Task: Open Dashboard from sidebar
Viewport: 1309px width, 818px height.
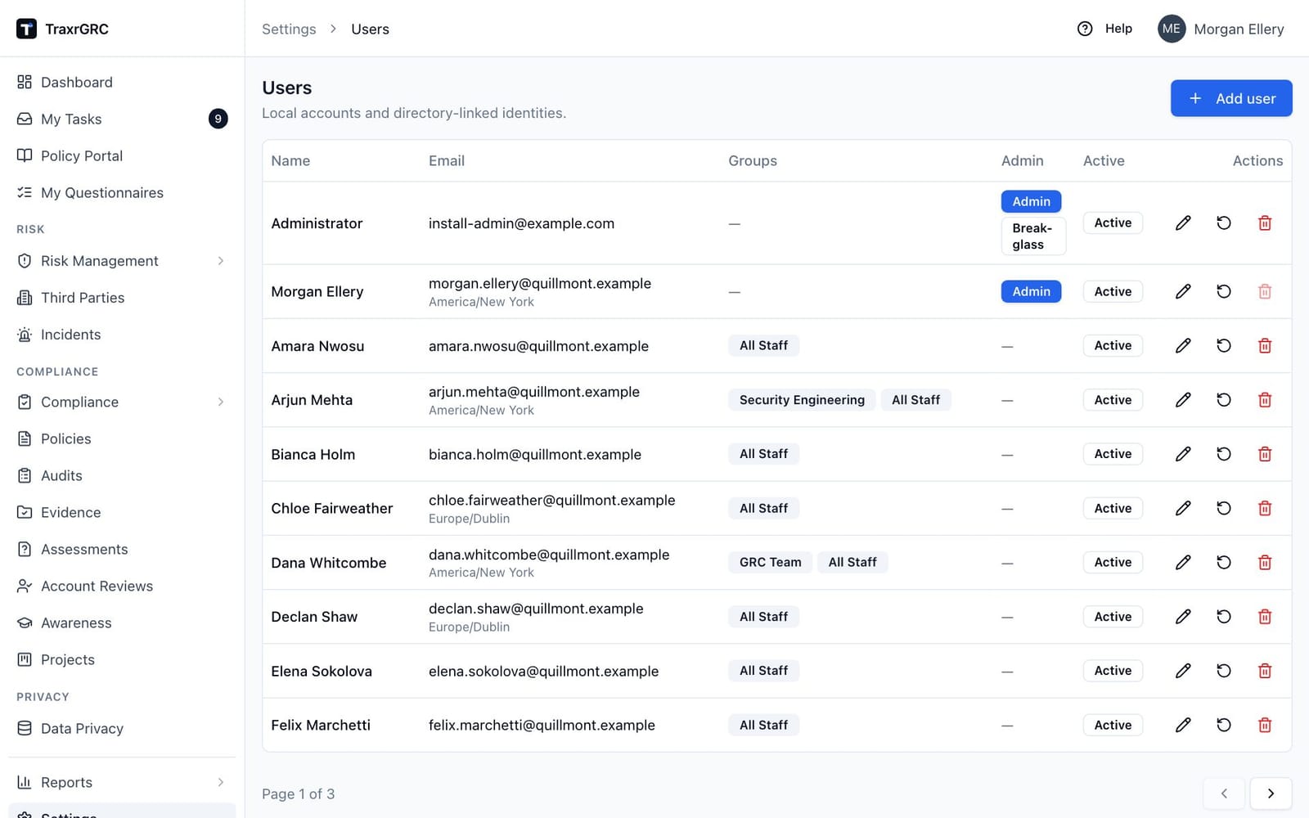Action: tap(122, 82)
